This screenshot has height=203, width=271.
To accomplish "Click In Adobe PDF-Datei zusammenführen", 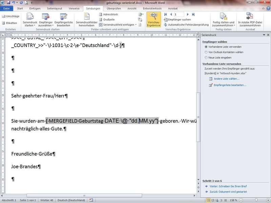I will [x=250, y=20].
